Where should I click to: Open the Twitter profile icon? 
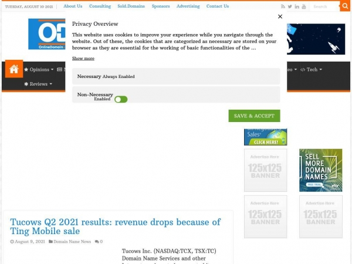(290, 6)
